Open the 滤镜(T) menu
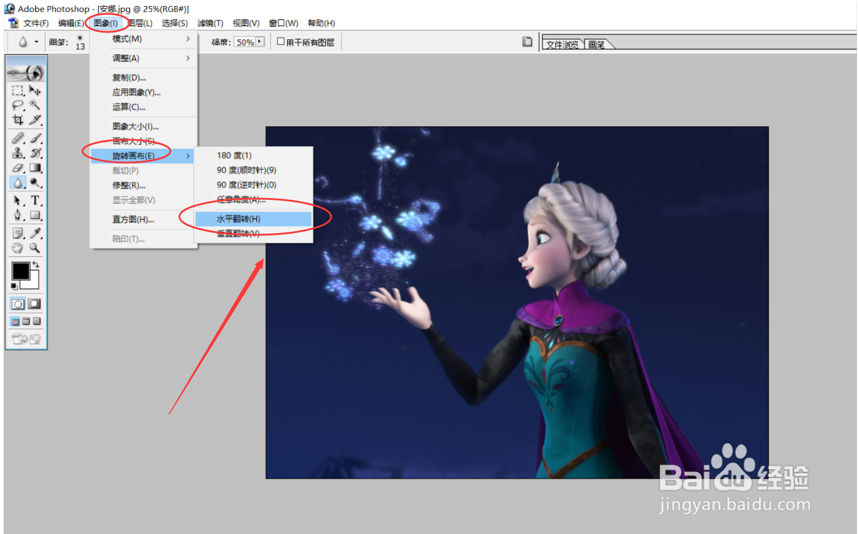 click(210, 23)
